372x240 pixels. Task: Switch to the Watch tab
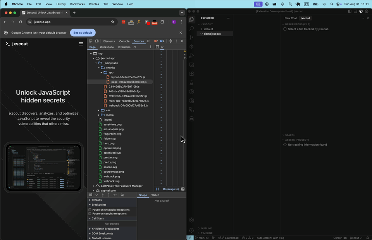pos(155,195)
